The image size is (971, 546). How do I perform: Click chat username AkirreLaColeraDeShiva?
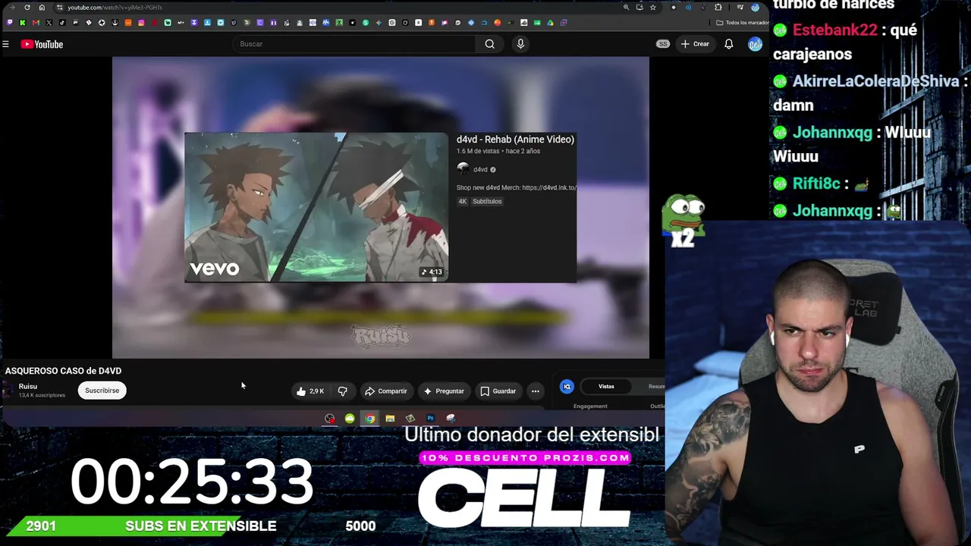(876, 81)
